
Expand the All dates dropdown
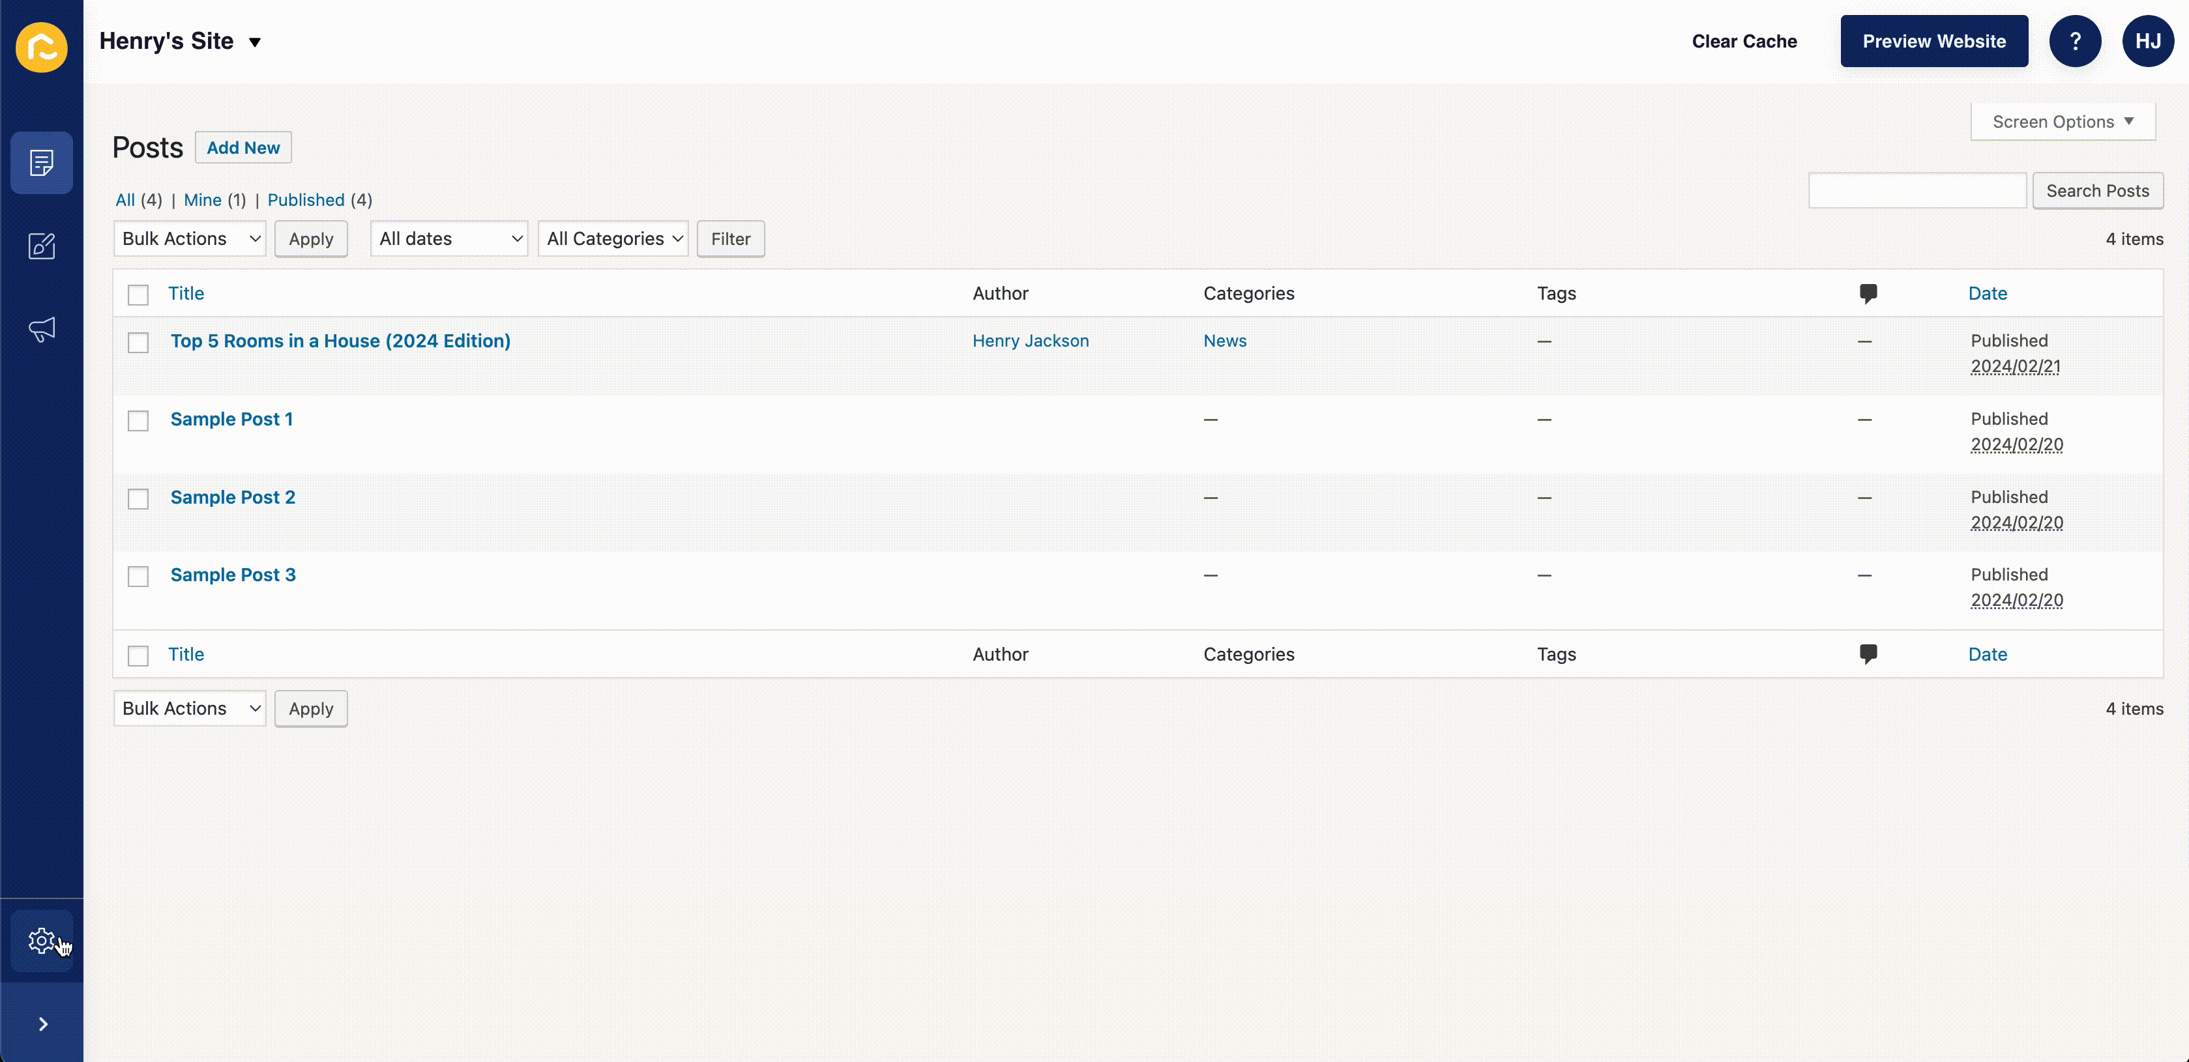tap(448, 238)
